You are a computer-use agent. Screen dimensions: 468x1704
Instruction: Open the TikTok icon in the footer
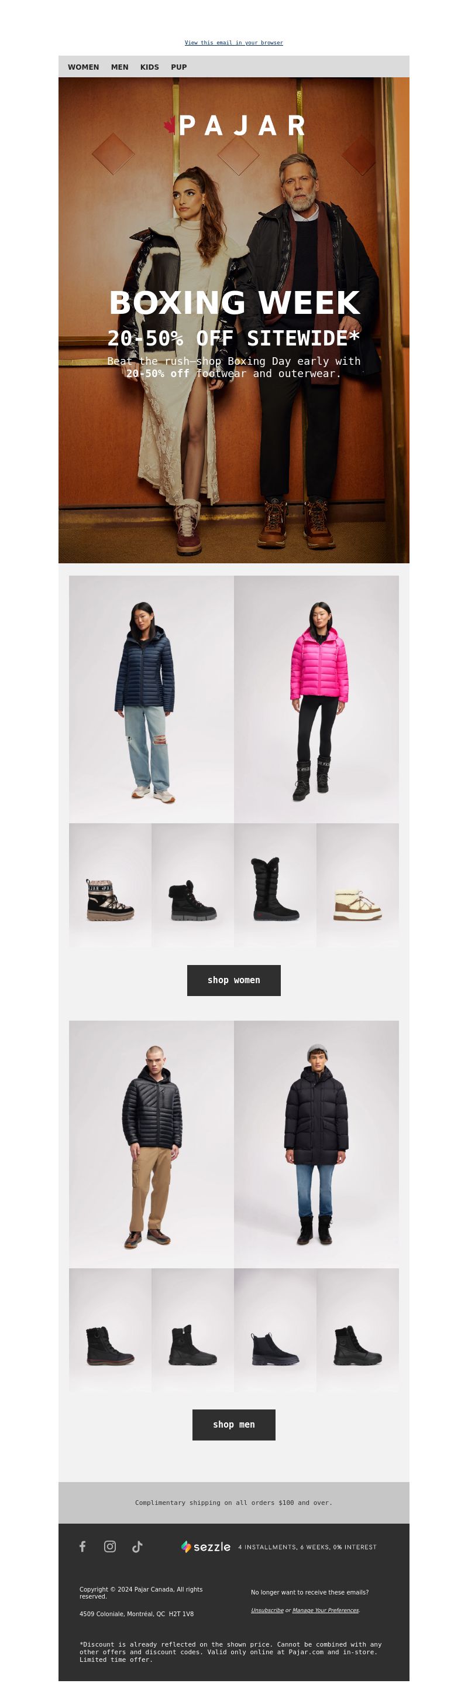point(137,1546)
